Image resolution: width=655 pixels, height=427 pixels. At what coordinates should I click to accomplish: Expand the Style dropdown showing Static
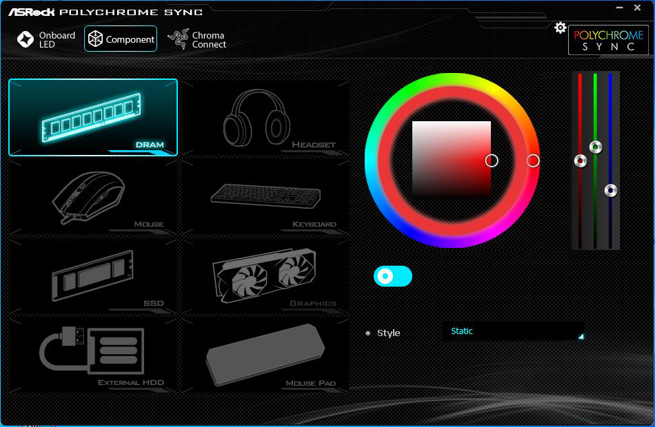(514, 331)
